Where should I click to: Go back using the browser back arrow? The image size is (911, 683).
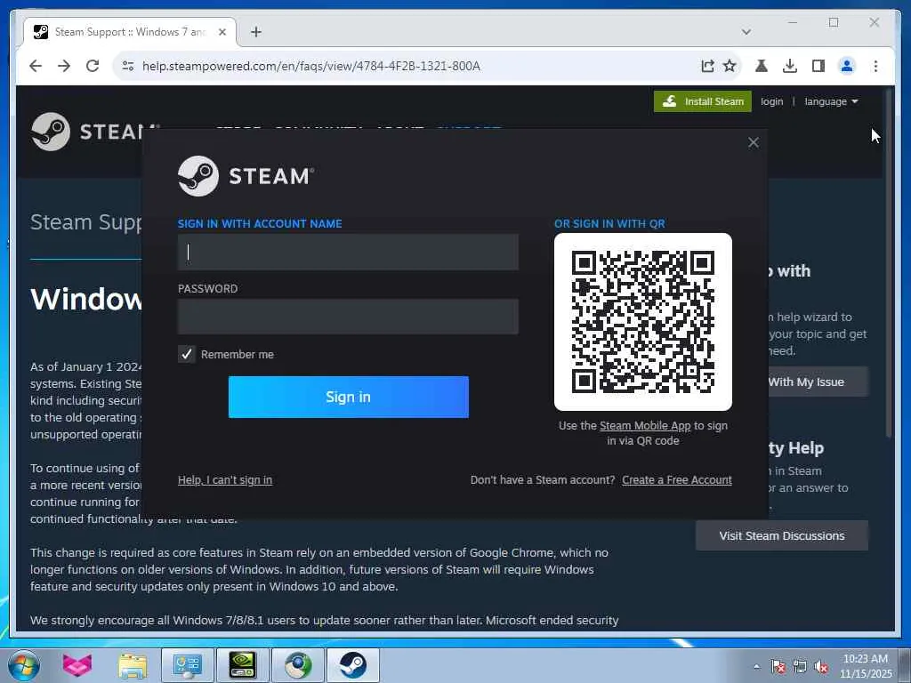pos(36,66)
